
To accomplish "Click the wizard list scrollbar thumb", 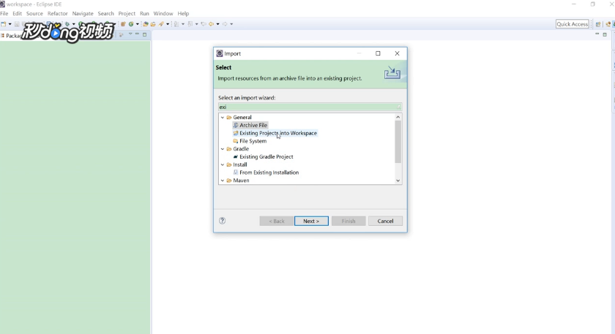I will coord(398,141).
